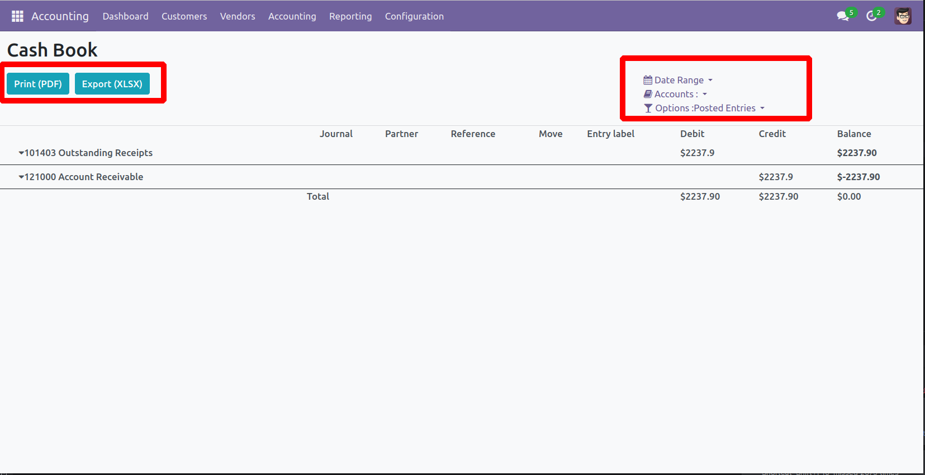The height and width of the screenshot is (475, 925).
Task: Click the $2237.9 credit of Account Receivable
Action: (x=776, y=177)
